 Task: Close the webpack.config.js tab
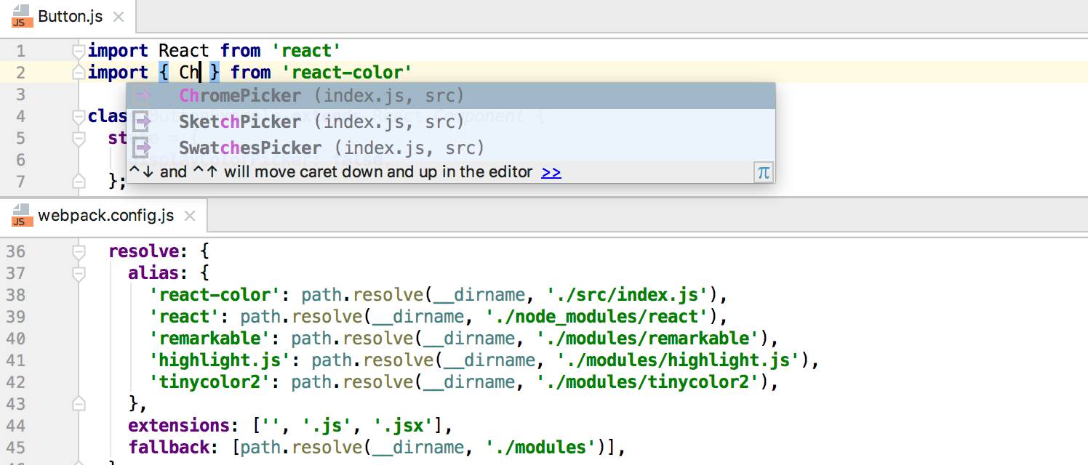pos(190,216)
